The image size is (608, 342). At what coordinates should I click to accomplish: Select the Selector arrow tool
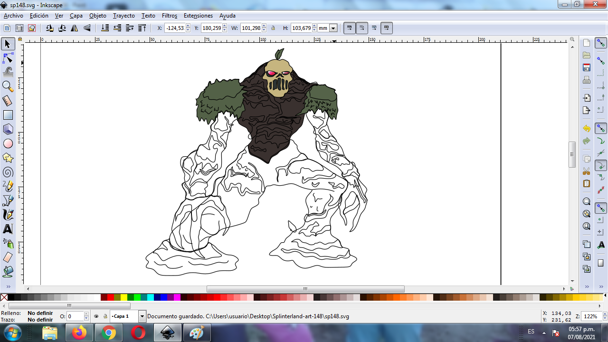tap(8, 44)
